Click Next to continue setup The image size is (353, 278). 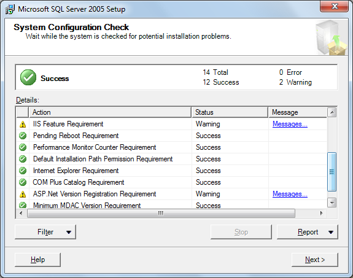pyautogui.click(x=315, y=260)
